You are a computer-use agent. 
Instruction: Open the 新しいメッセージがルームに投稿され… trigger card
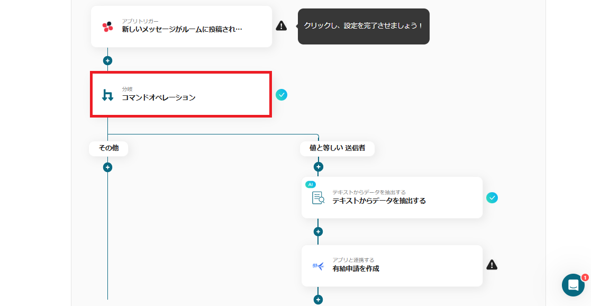[x=181, y=26]
